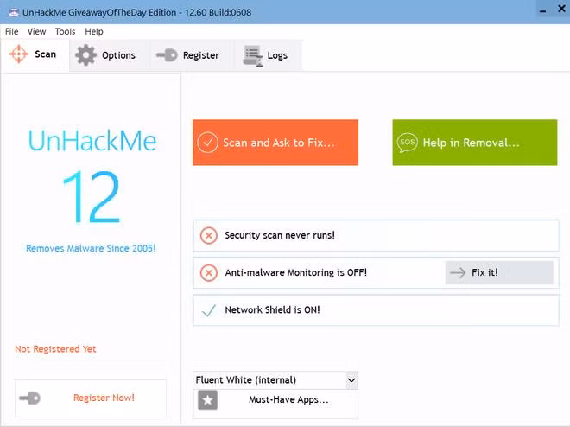Open the File menu
Image resolution: width=570 pixels, height=427 pixels.
coord(13,31)
